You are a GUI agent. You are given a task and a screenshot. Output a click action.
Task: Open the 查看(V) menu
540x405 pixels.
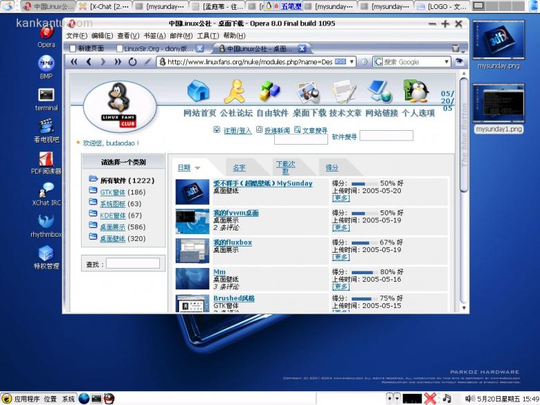click(128, 35)
